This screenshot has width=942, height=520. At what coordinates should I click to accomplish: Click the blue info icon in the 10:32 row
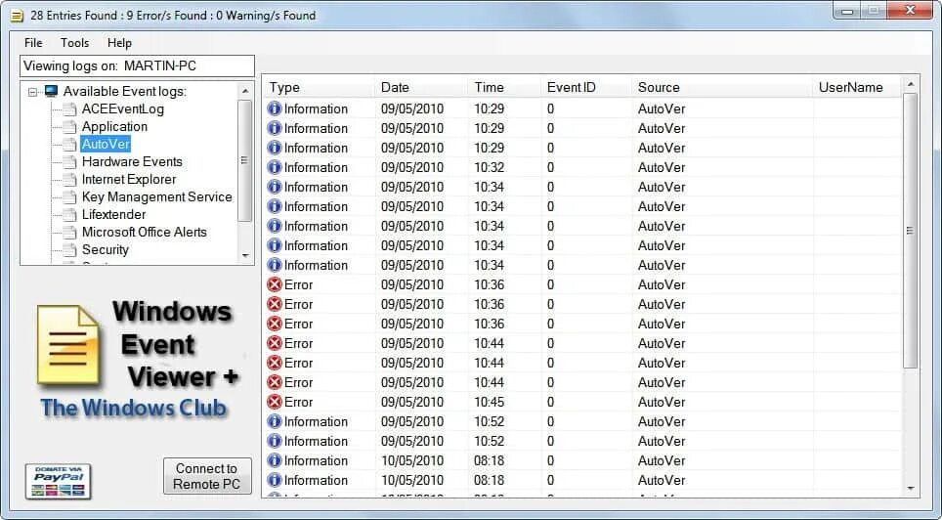click(275, 167)
